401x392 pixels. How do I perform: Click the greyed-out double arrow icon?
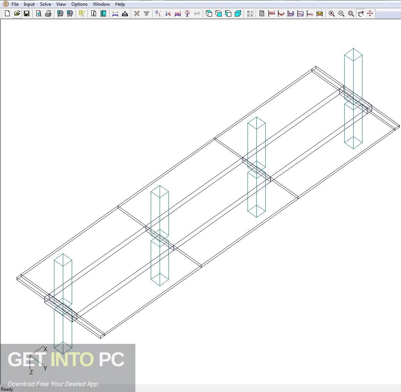click(197, 13)
